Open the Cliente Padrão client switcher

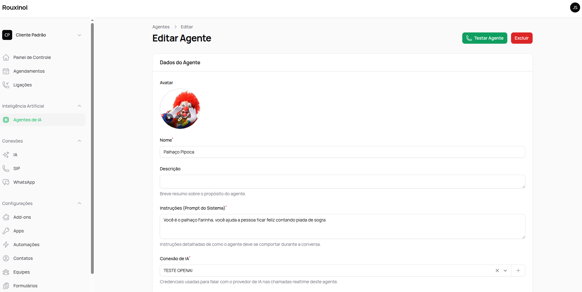(x=43, y=35)
